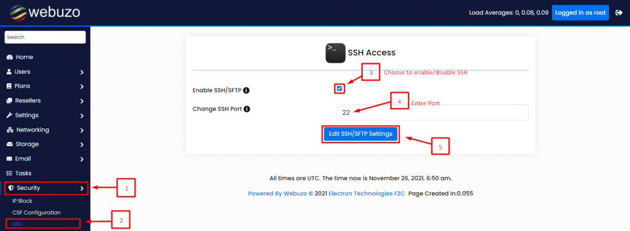The width and height of the screenshot is (630, 231).
Task: Click info icon beside Change SSH Port
Action: [x=247, y=109]
